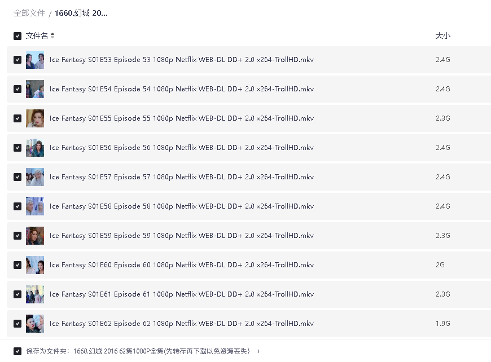
Task: Uncheck the Episode 54 file checkbox
Action: [17, 89]
